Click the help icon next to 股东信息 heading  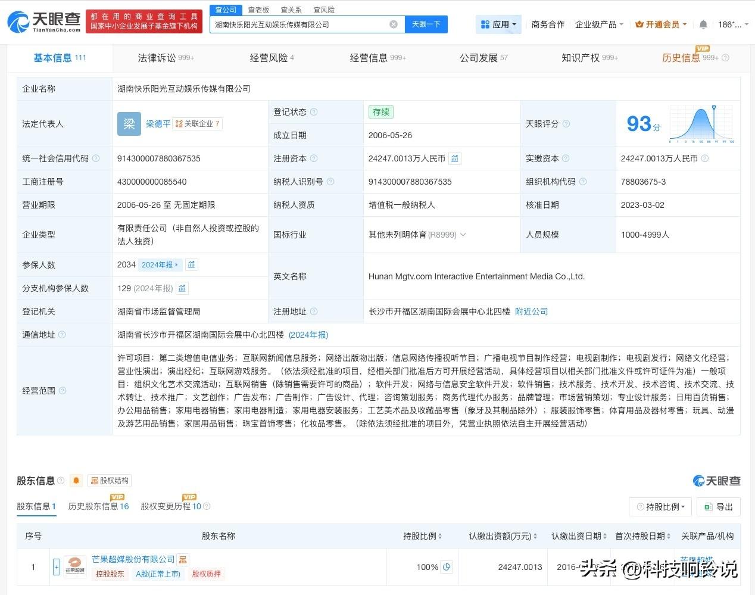[x=61, y=481]
